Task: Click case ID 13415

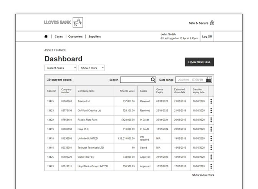Action: coord(50,138)
